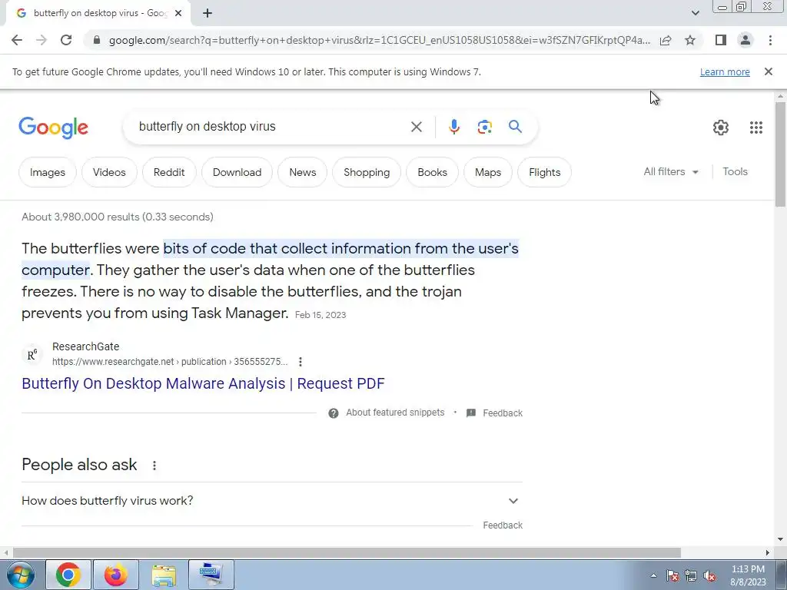Click the researchgate.net URL breadcrumb
Screen dimensions: 787x590
pos(170,362)
